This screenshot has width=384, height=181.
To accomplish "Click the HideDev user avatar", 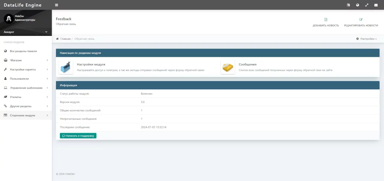I will tap(9, 18).
